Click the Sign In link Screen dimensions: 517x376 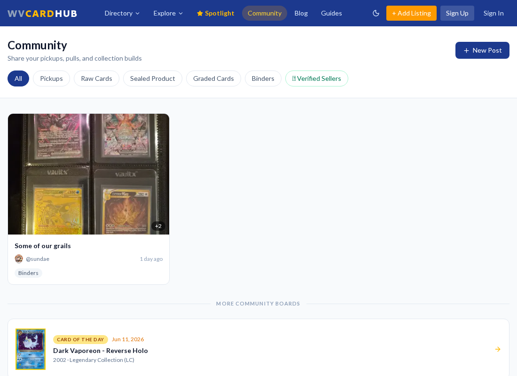tap(493, 13)
